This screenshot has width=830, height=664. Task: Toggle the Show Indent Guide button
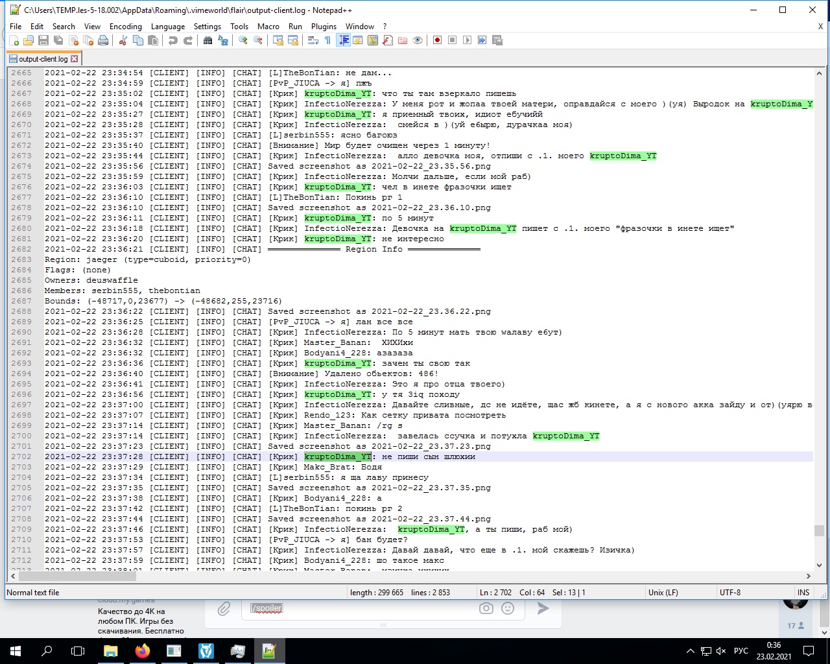(344, 40)
